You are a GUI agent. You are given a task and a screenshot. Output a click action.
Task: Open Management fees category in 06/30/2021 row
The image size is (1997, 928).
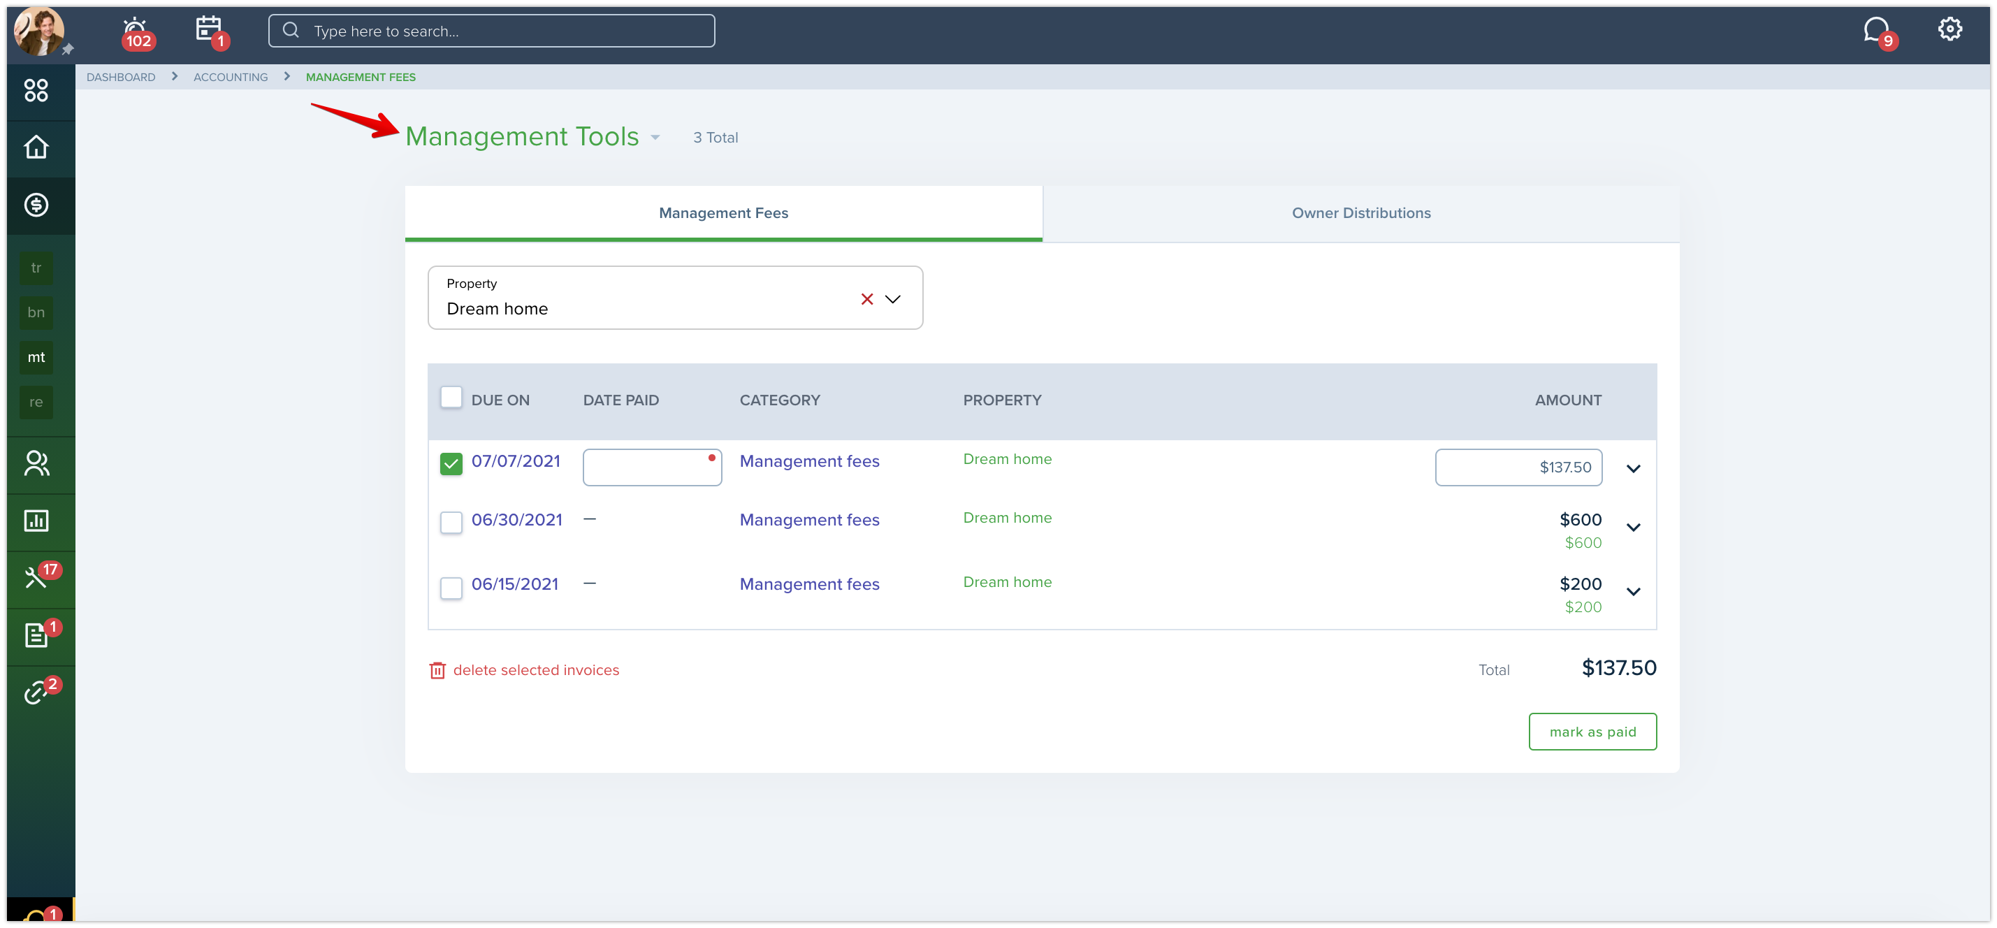coord(808,520)
